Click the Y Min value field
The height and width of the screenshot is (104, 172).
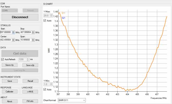tap(47, 84)
